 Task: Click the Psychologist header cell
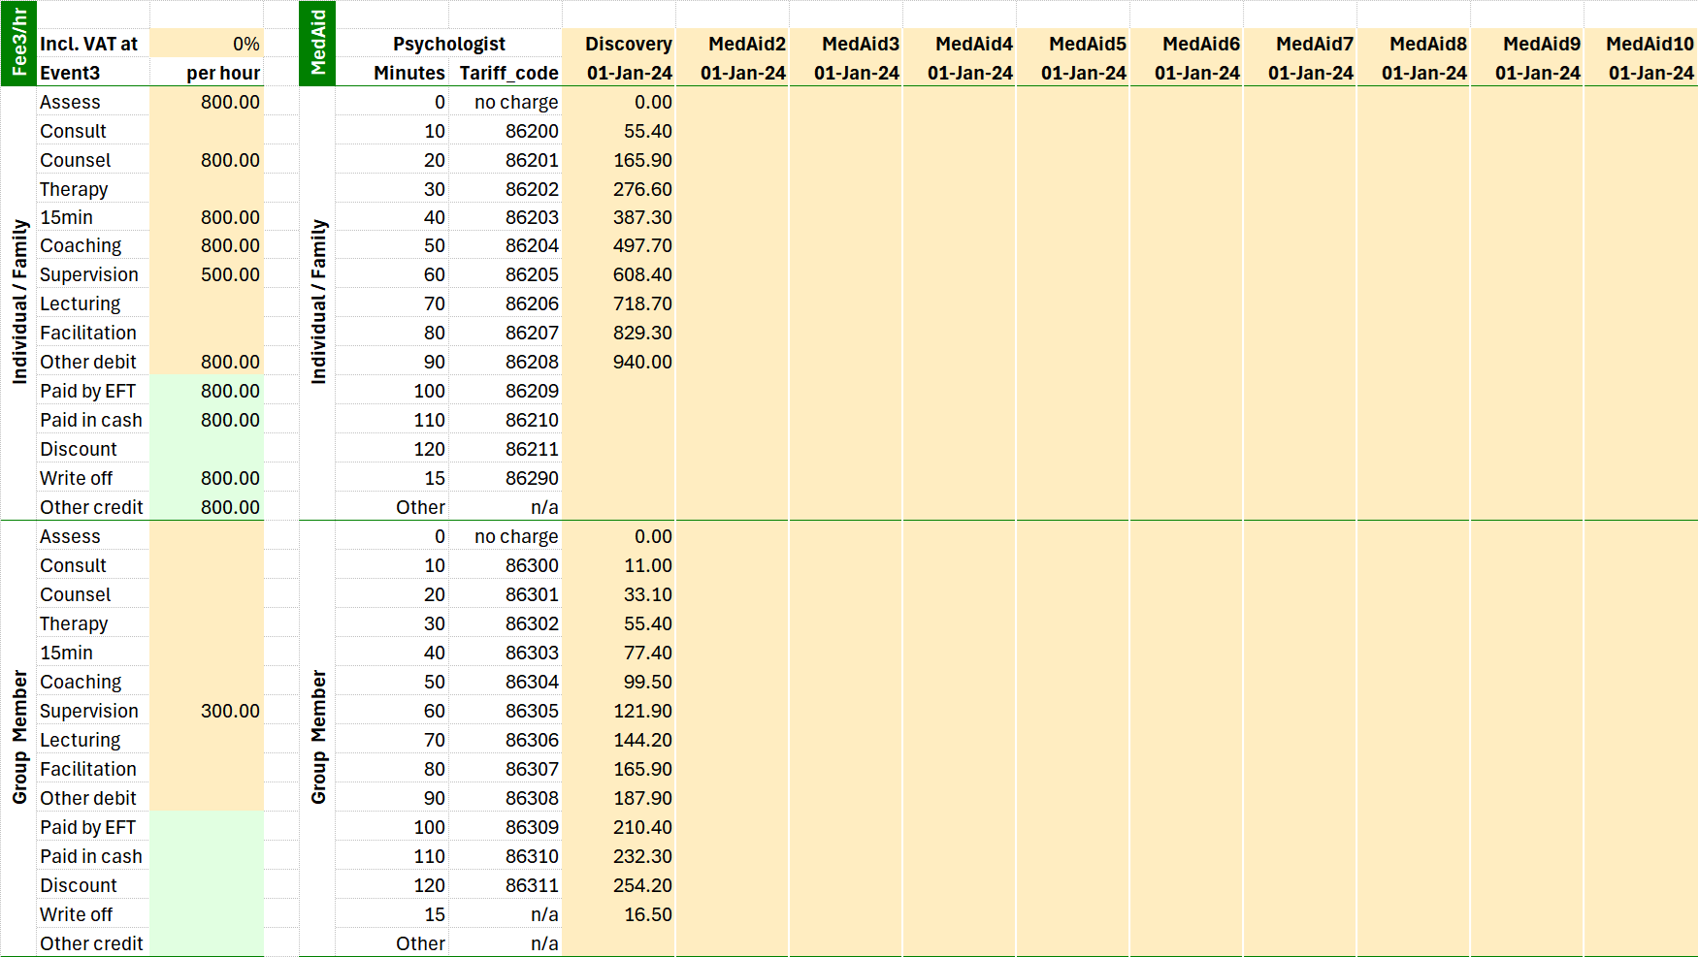click(448, 44)
